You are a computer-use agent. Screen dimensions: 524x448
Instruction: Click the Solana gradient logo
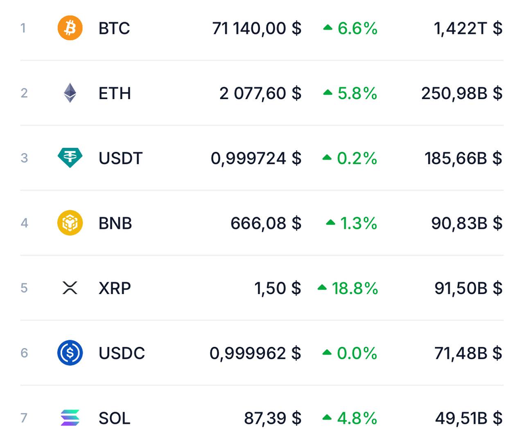pos(70,418)
